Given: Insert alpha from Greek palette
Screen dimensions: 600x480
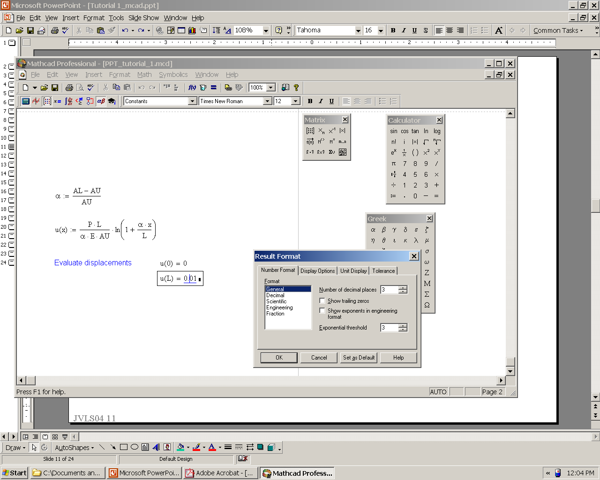Looking at the screenshot, I should 373,230.
